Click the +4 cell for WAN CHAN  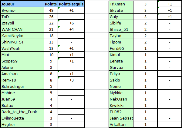(x=71, y=30)
